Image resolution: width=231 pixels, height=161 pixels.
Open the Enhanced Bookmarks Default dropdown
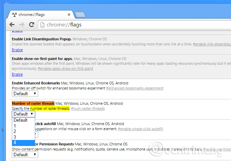(25, 94)
